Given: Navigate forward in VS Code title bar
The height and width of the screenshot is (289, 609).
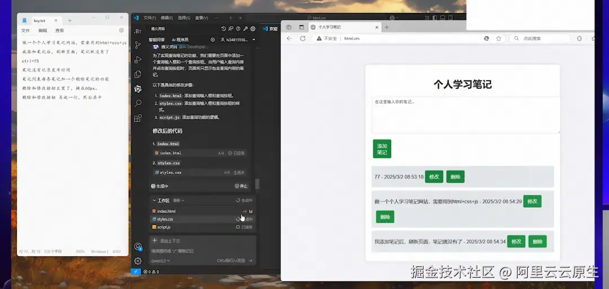Looking at the screenshot, I should 240,18.
